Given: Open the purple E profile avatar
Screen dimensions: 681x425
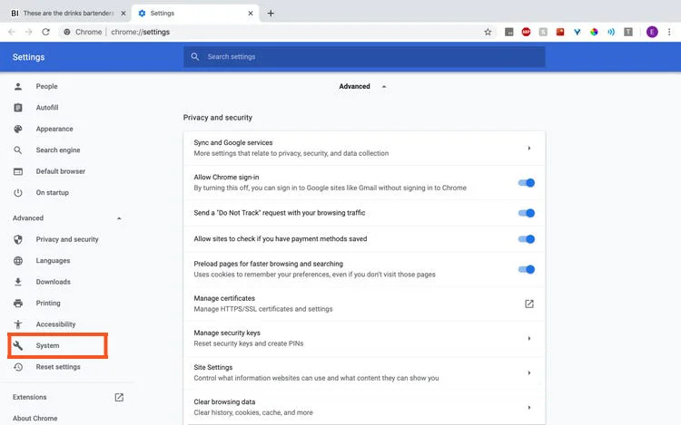Looking at the screenshot, I should click(x=652, y=32).
